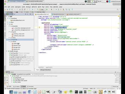Open the Event Log
This screenshot has width=125, height=94.
115,86
